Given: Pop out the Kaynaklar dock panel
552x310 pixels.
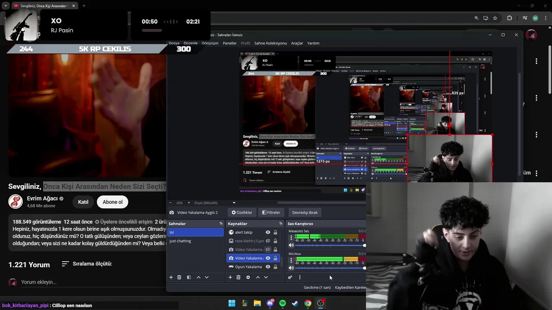Looking at the screenshot, I should tap(281, 223).
